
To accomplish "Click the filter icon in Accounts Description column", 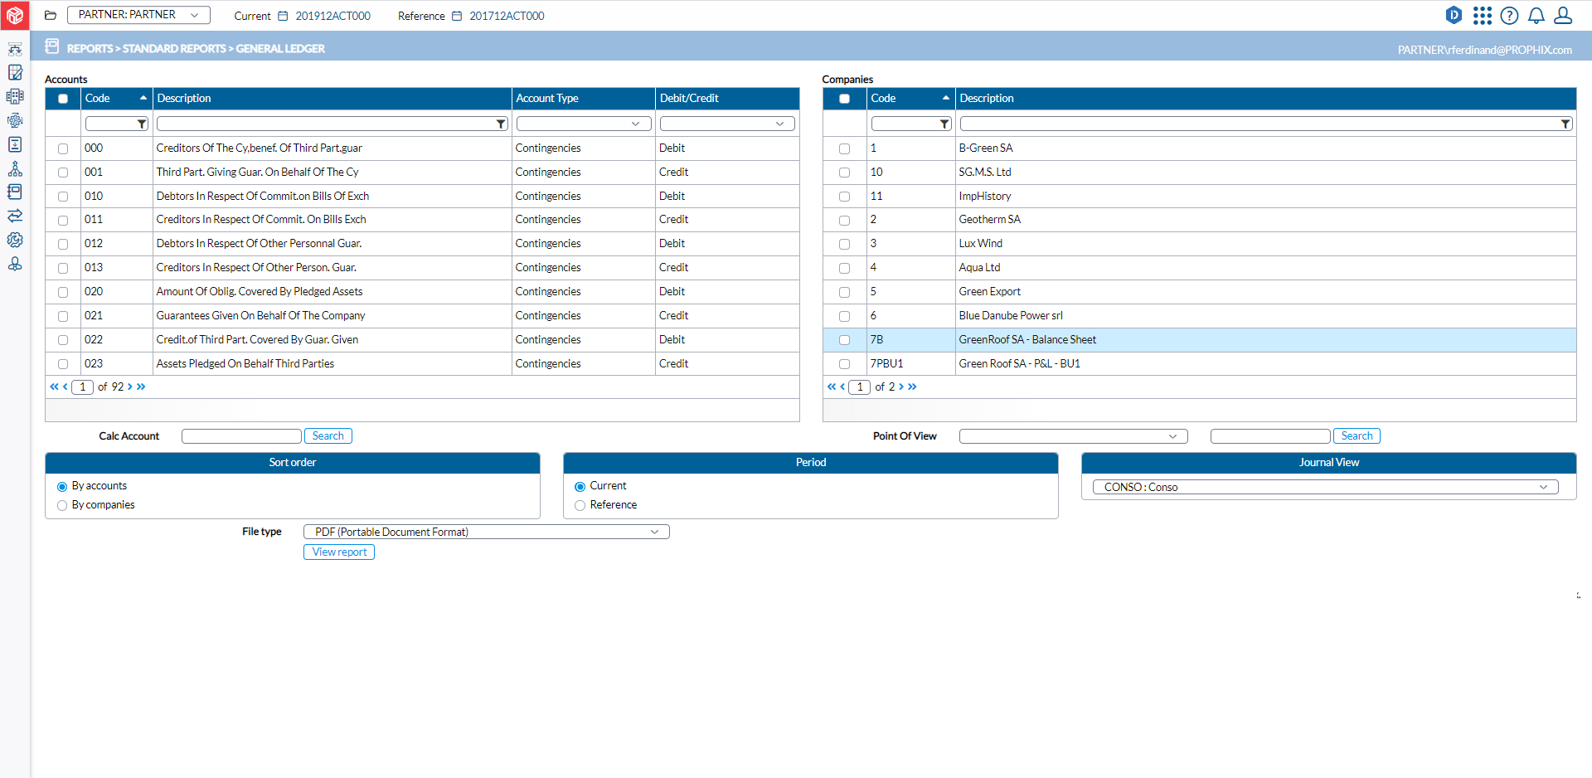I will (x=501, y=124).
